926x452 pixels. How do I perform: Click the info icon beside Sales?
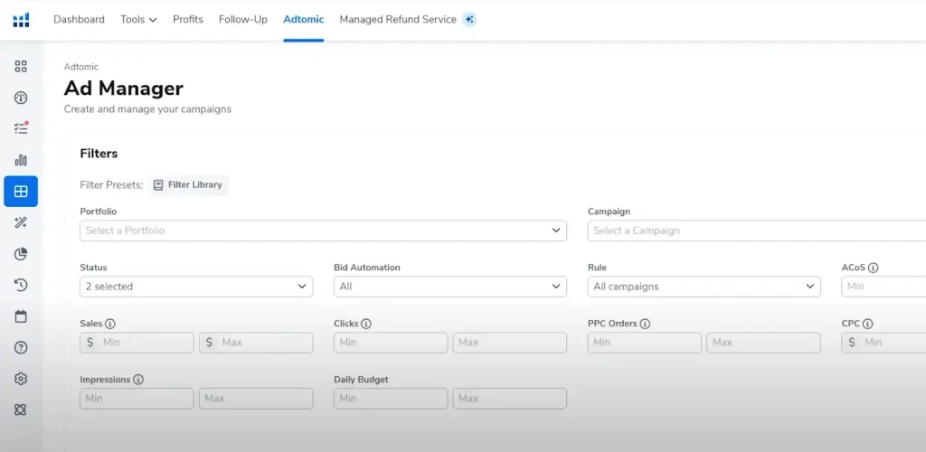(x=110, y=324)
